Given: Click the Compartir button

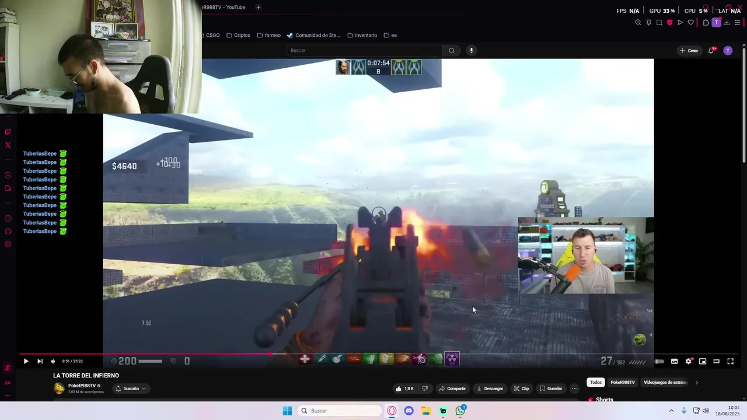Looking at the screenshot, I should (452, 388).
